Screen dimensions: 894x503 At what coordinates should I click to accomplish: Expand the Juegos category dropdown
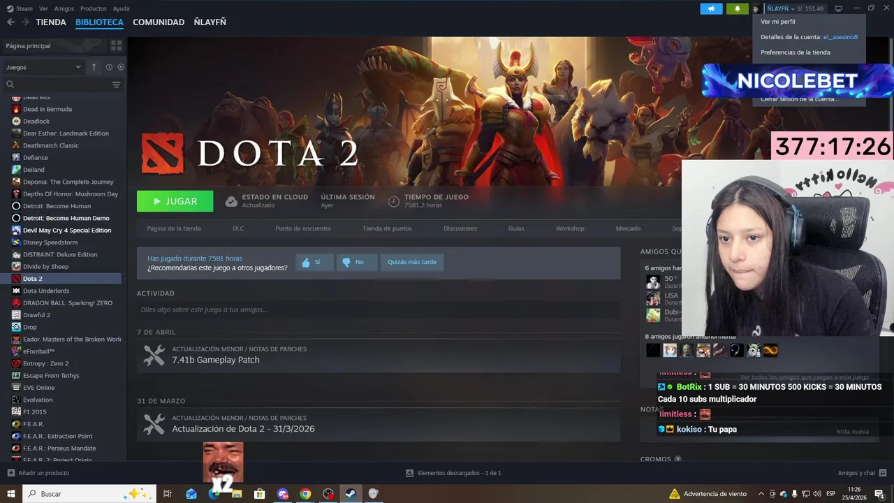[43, 67]
